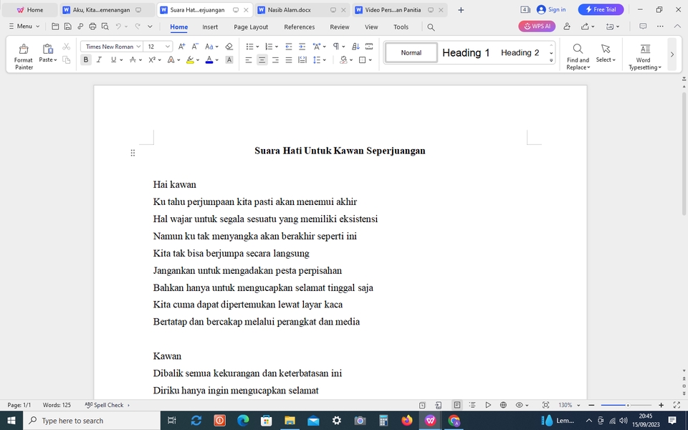The width and height of the screenshot is (688, 430).
Task: Switch to the References tab
Action: [x=300, y=27]
